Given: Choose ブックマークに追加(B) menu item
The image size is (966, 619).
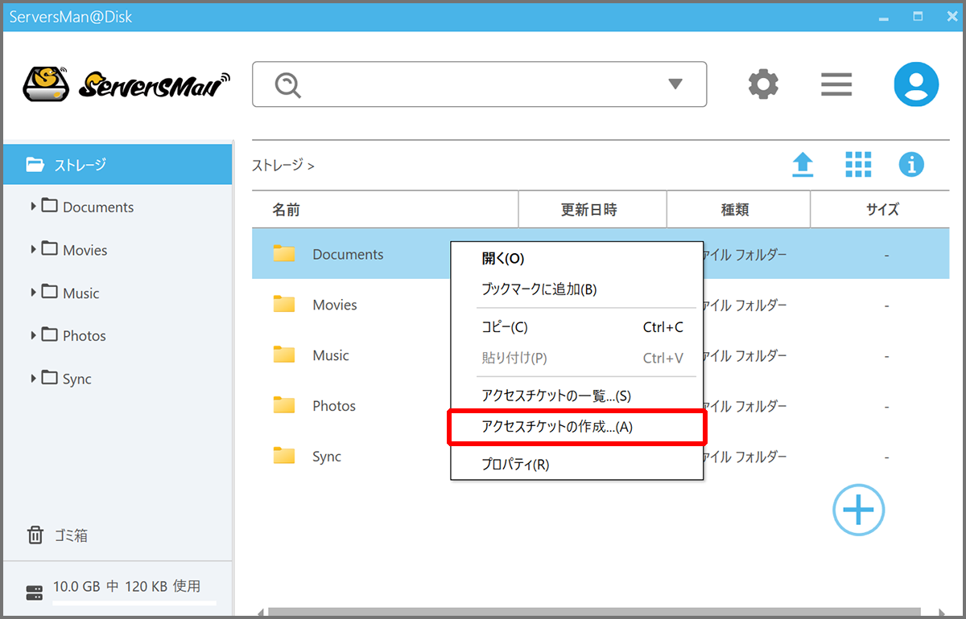Looking at the screenshot, I should (x=577, y=289).
